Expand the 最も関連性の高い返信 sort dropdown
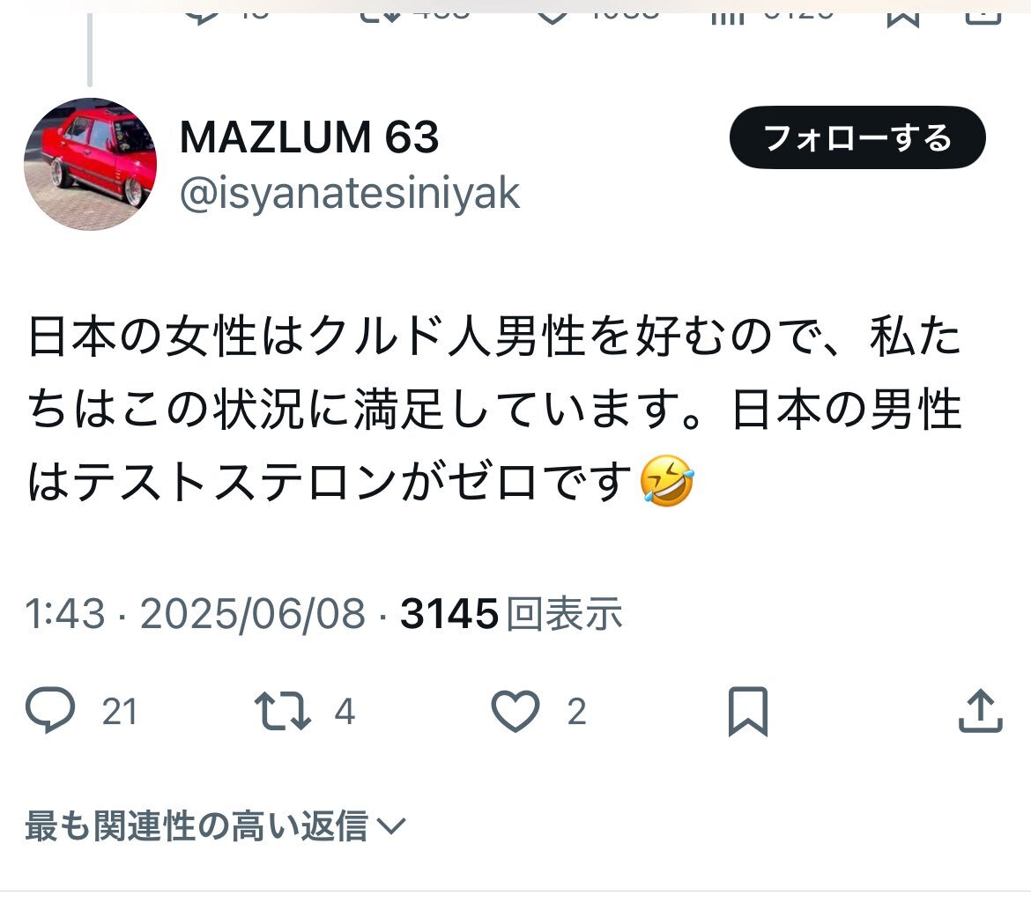This screenshot has width=1031, height=910. coord(216,825)
